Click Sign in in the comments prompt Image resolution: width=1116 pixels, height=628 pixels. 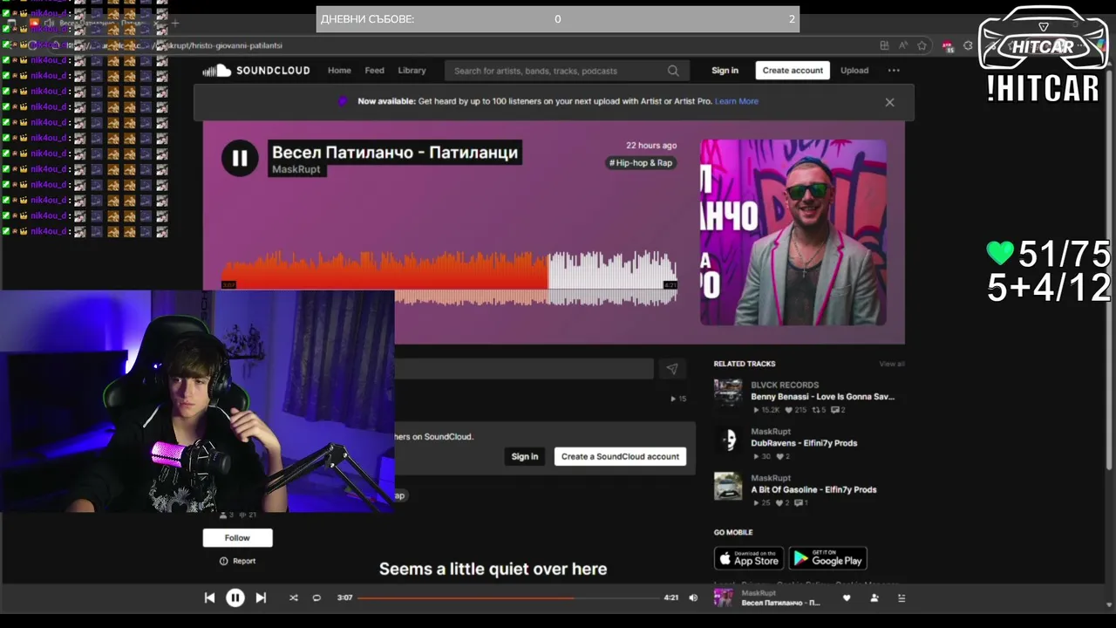tap(525, 456)
